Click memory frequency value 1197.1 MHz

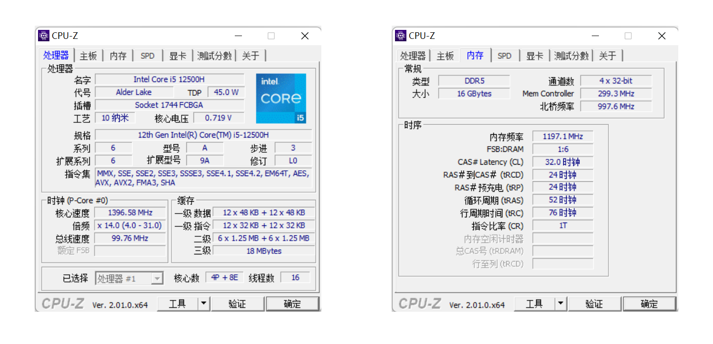click(563, 136)
